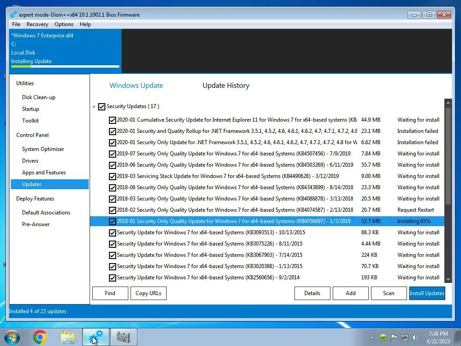Screen dimensions: 461x346
Task: Uncheck KB4056897 installing update checkbox
Action: click(112, 221)
